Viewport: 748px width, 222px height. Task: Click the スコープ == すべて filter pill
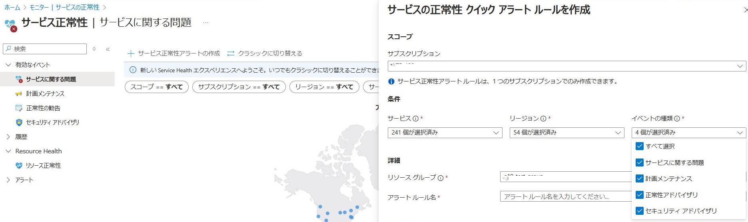pos(157,87)
